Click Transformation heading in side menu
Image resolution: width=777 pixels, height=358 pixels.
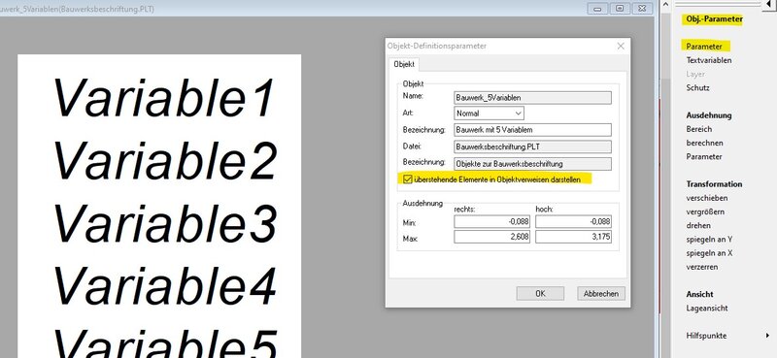pos(714,184)
